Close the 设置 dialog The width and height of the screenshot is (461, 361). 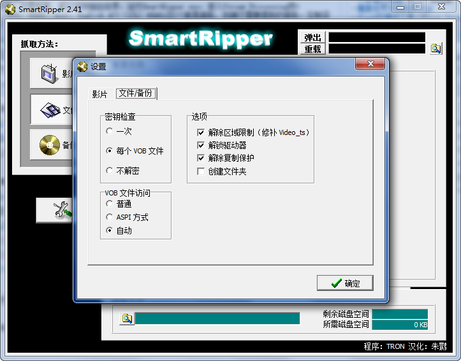370,64
